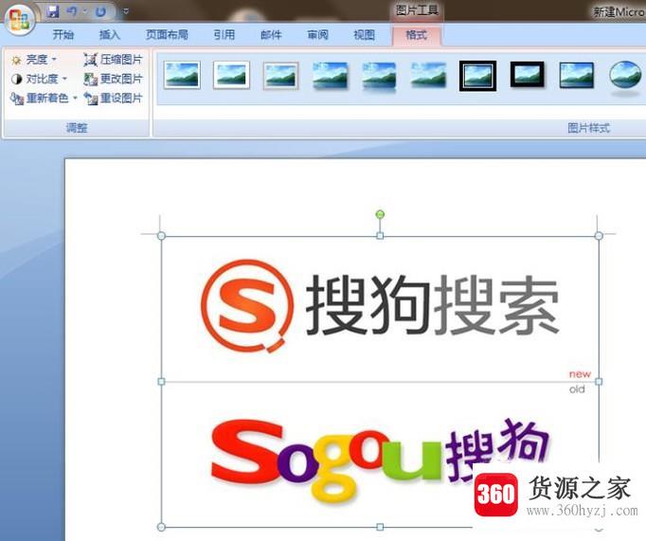
Task: Undo the last action
Action: click(x=72, y=11)
